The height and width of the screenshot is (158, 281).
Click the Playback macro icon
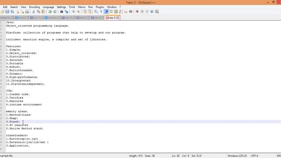[x=147, y=12]
